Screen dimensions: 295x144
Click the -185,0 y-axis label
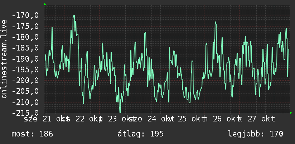coord(25,48)
